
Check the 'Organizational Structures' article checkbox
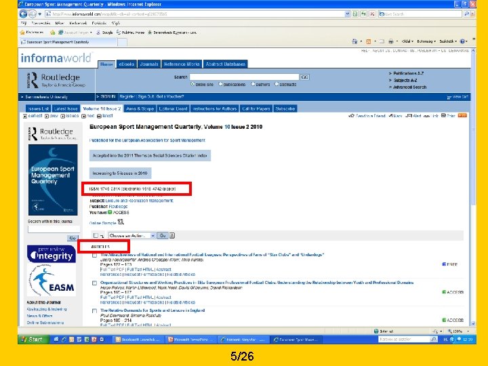[x=95, y=283]
